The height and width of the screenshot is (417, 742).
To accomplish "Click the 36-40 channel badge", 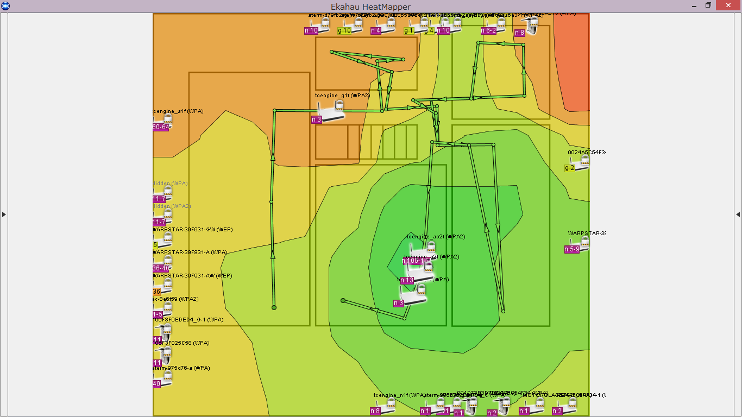I will tap(161, 268).
